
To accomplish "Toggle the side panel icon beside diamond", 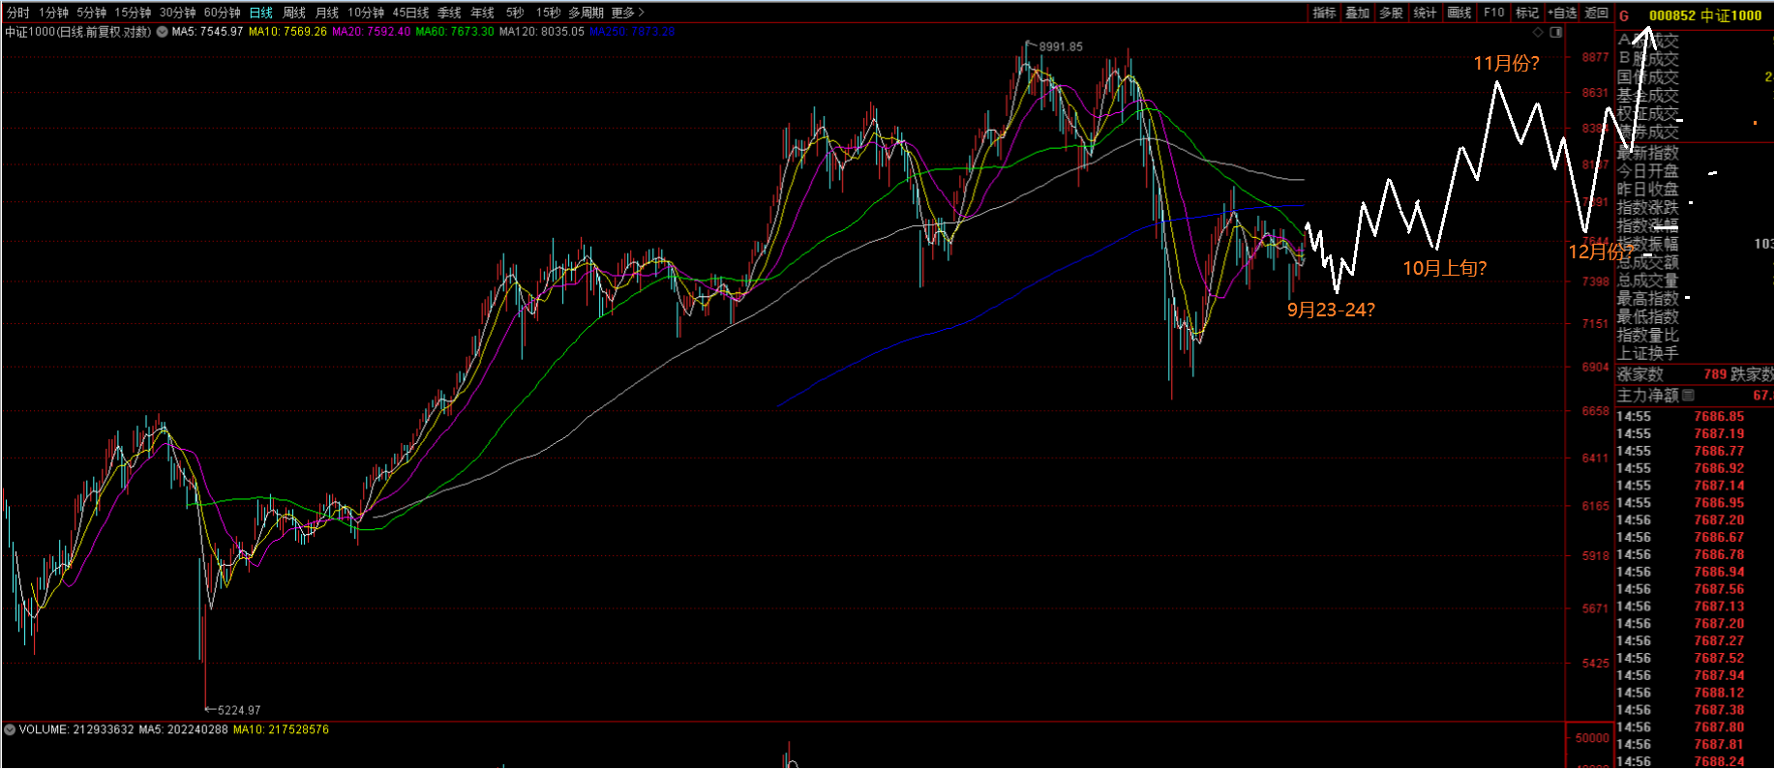I will tap(1556, 32).
